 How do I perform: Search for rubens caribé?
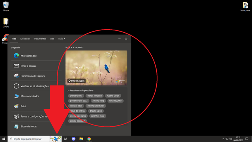[113, 95]
